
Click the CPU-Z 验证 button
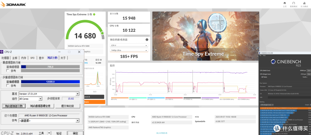[59, 133]
